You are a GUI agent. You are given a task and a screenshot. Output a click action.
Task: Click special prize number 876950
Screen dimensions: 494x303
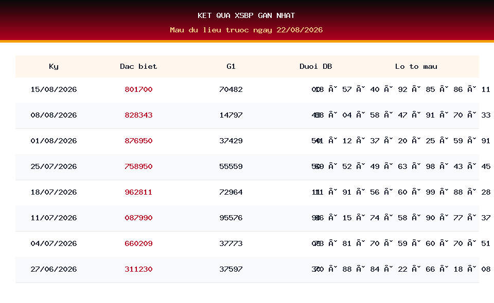pos(138,141)
